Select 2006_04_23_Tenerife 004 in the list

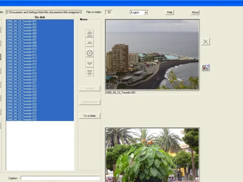point(40,31)
